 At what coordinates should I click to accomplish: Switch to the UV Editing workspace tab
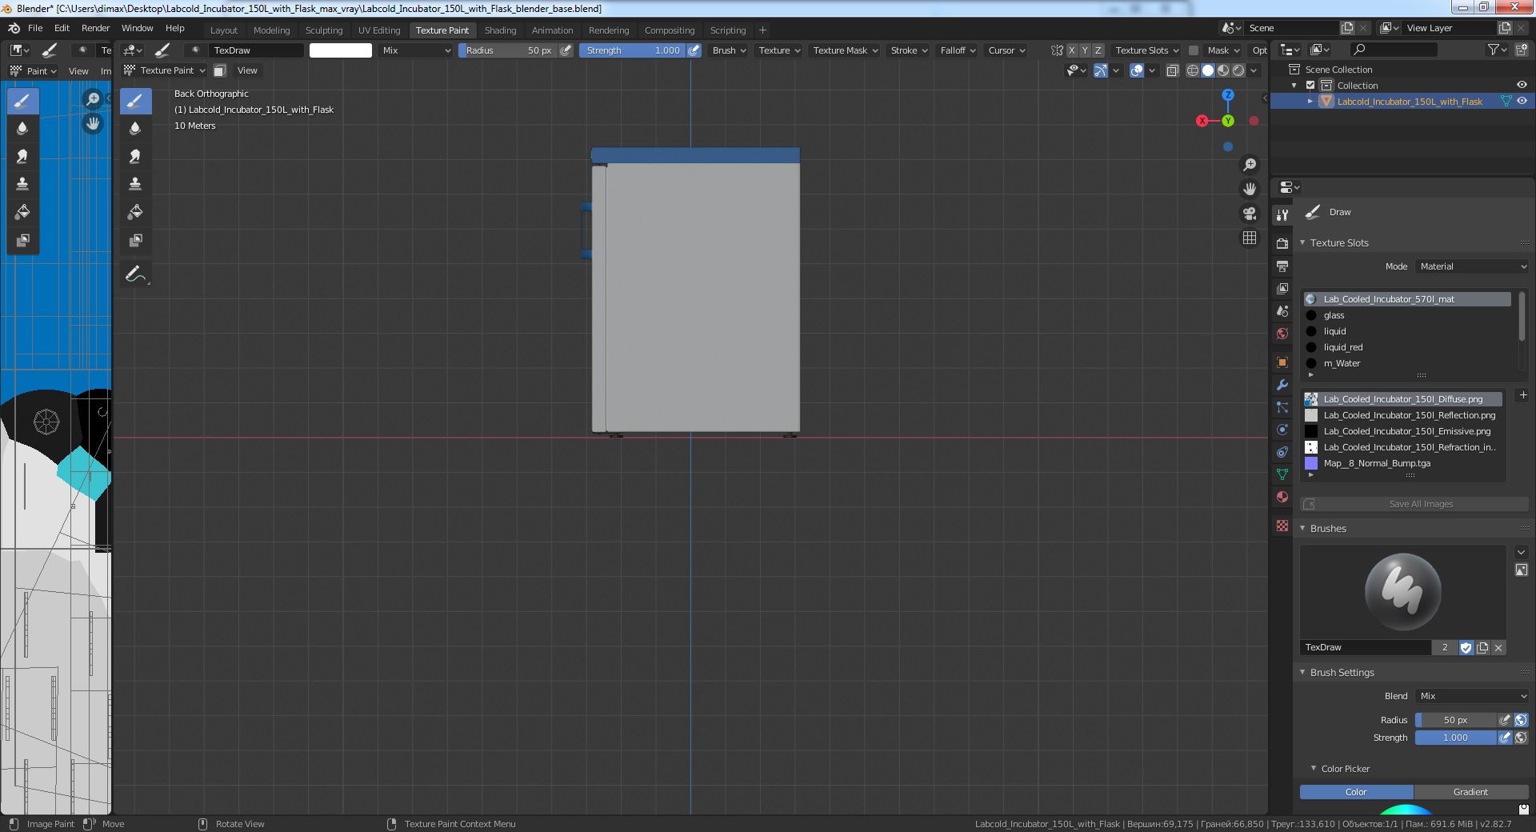click(x=379, y=30)
